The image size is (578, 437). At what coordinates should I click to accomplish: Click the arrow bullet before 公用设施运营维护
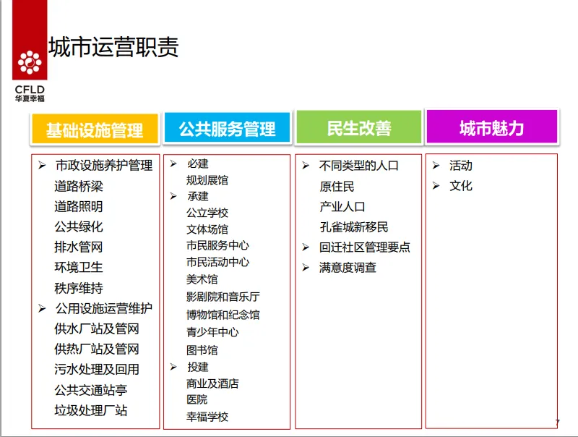(x=42, y=308)
